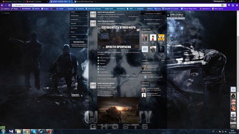The height and width of the screenshot is (134, 239).
Task: Open the Mail.Ru bookmark
Action: pos(36,9)
